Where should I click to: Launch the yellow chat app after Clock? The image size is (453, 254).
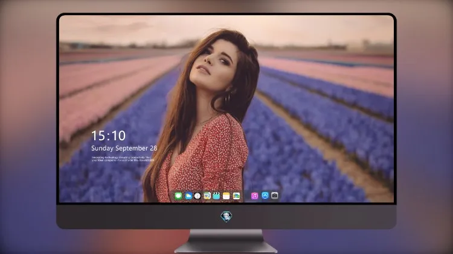pos(207,196)
